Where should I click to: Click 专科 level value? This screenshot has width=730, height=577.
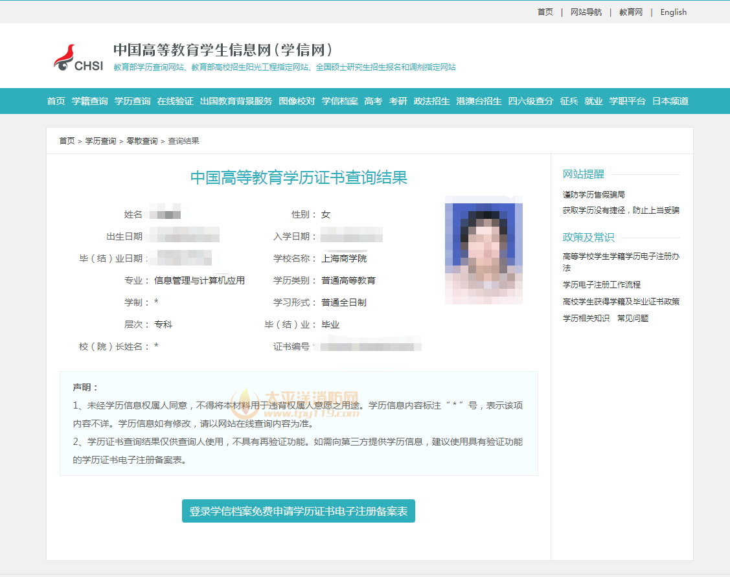[x=163, y=324]
